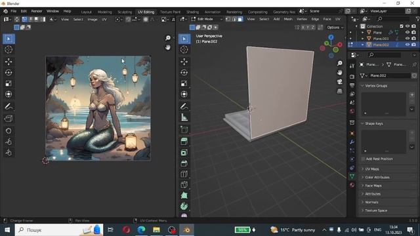Open the Edit Mode dropdown

click(207, 19)
